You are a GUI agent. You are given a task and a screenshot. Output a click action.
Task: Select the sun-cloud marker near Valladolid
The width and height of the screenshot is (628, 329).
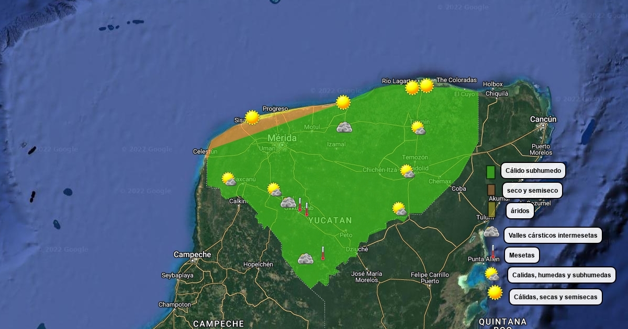click(407, 171)
